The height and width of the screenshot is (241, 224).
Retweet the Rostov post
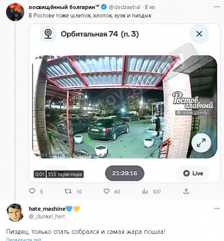coord(68,191)
